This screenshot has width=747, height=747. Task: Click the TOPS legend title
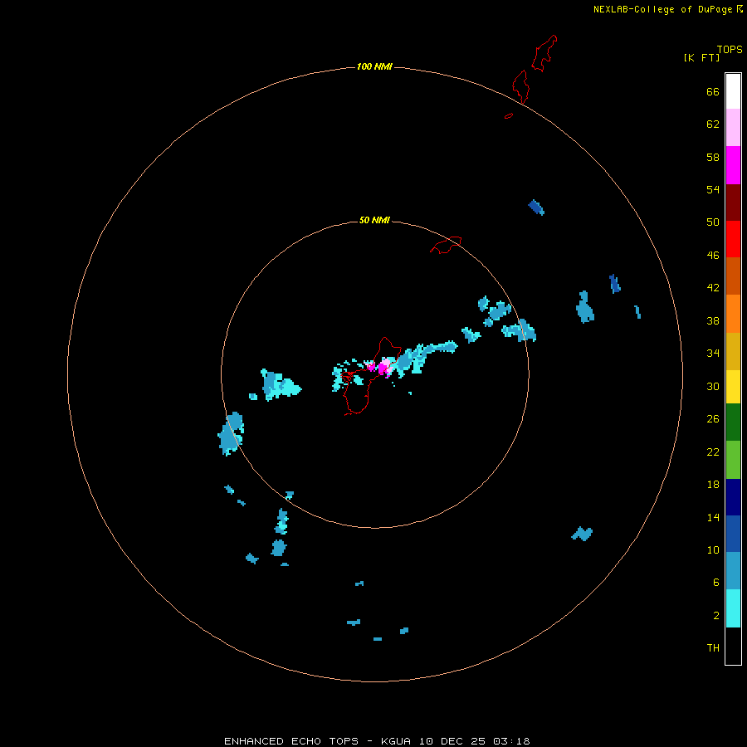(730, 49)
